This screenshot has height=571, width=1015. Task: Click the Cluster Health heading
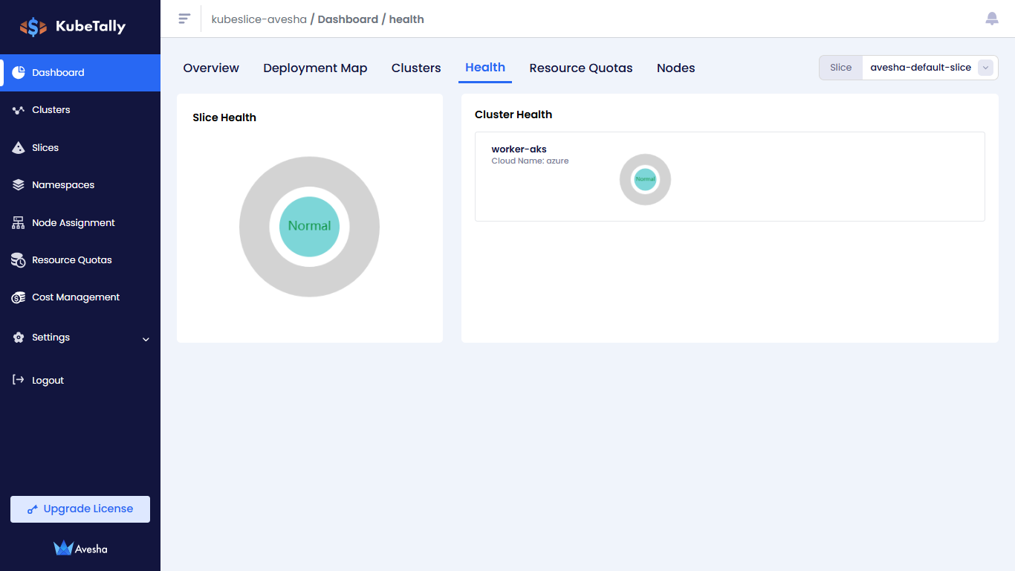click(513, 114)
